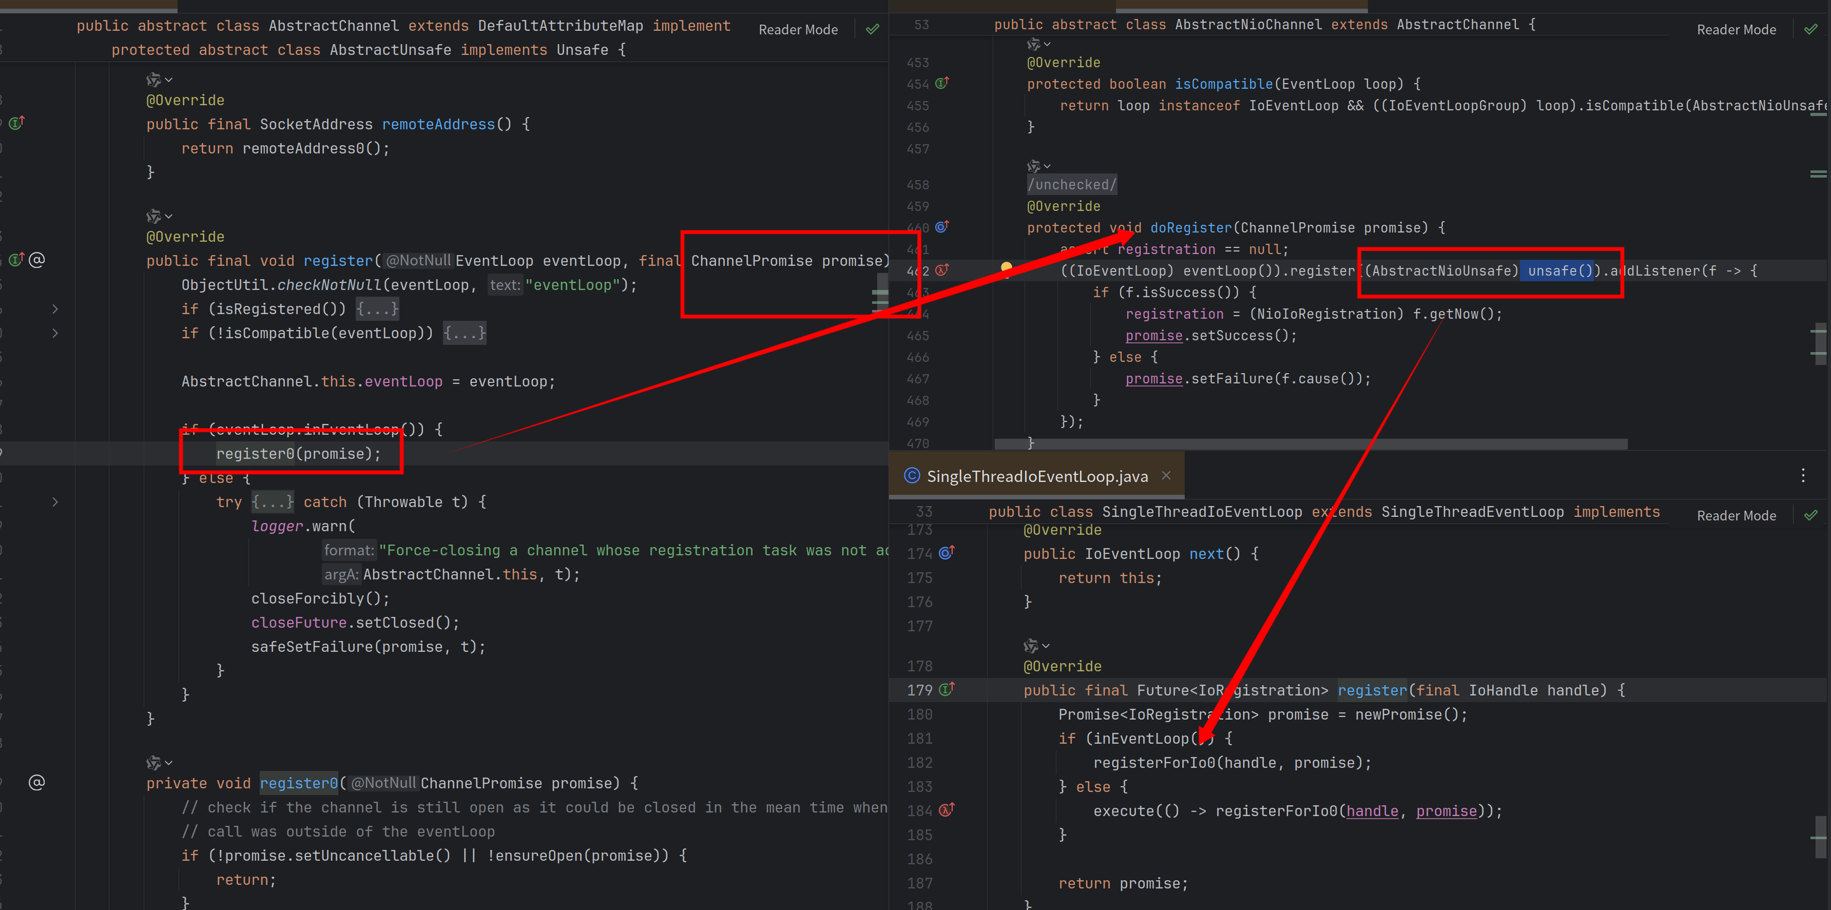Screen dimensions: 1831x910
Task: Open author inlay hint above register0
Action: click(x=159, y=763)
